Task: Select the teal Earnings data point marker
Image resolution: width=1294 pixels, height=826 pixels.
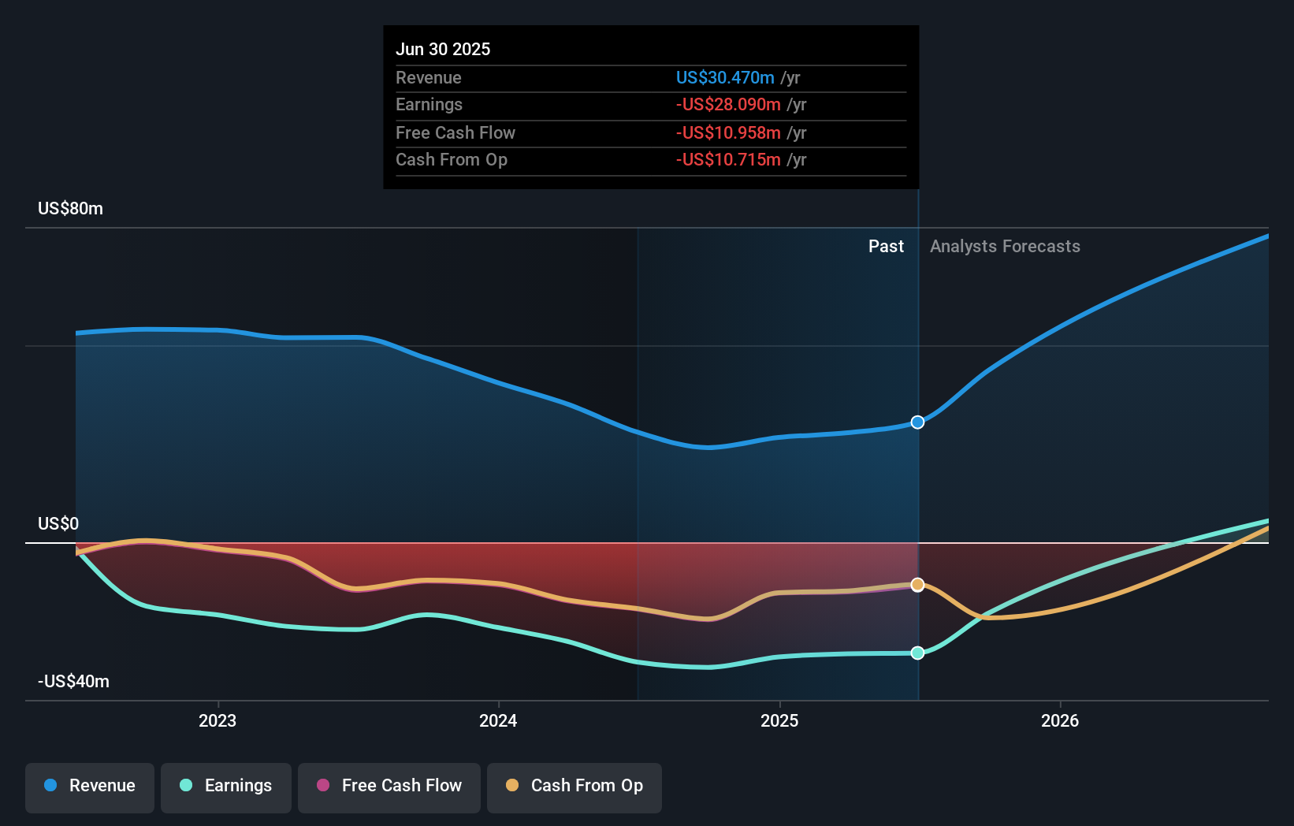Action: [917, 653]
